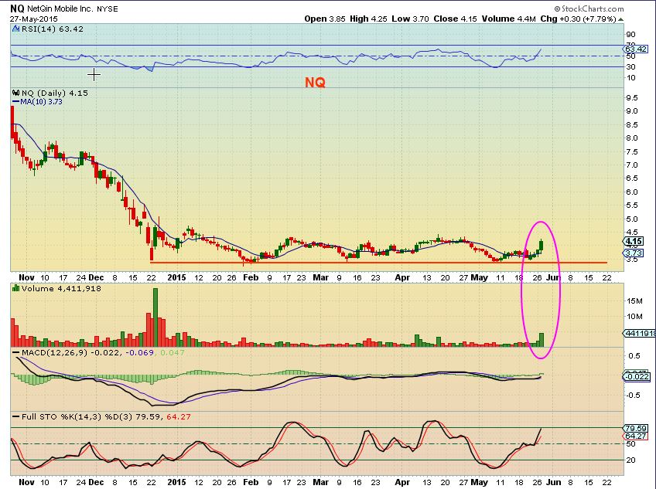This screenshot has width=656, height=489.
Task: Click the Volume 4,411,918 panel label
Action: 61,288
